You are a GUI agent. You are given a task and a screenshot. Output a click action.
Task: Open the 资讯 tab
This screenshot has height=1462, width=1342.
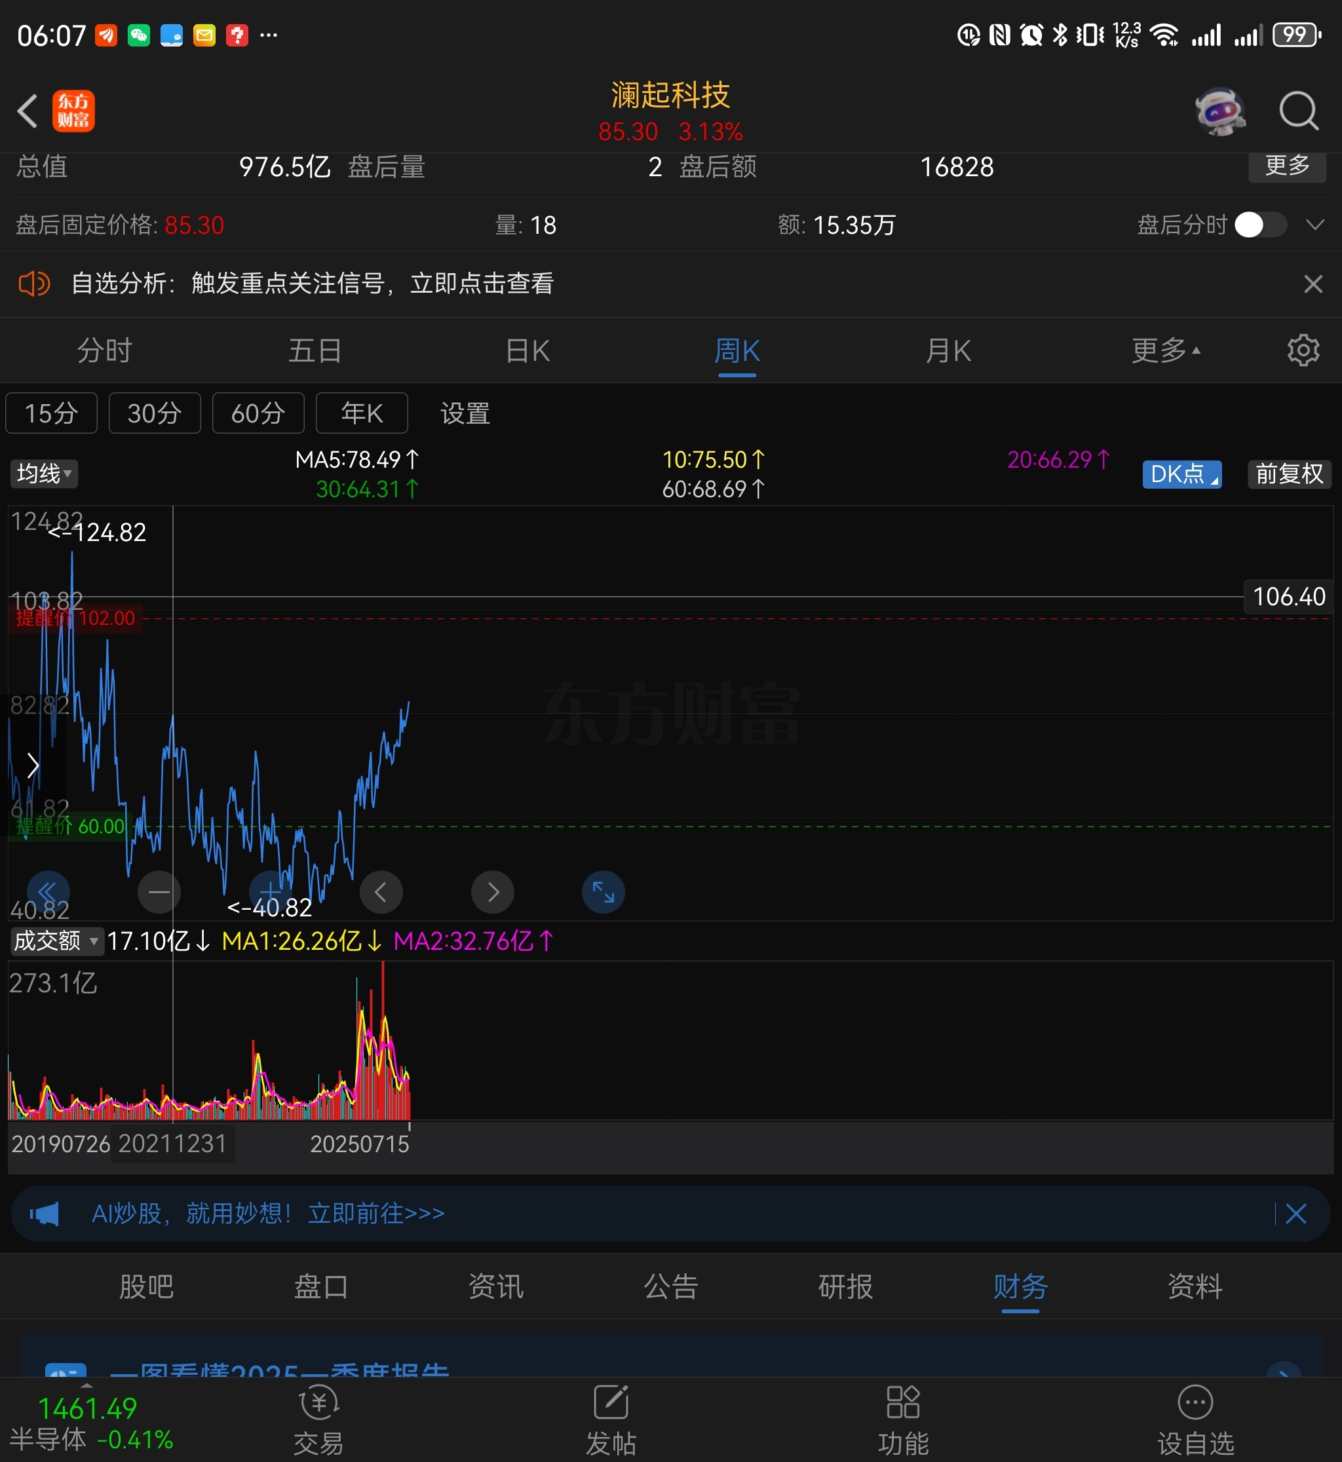tap(496, 1287)
